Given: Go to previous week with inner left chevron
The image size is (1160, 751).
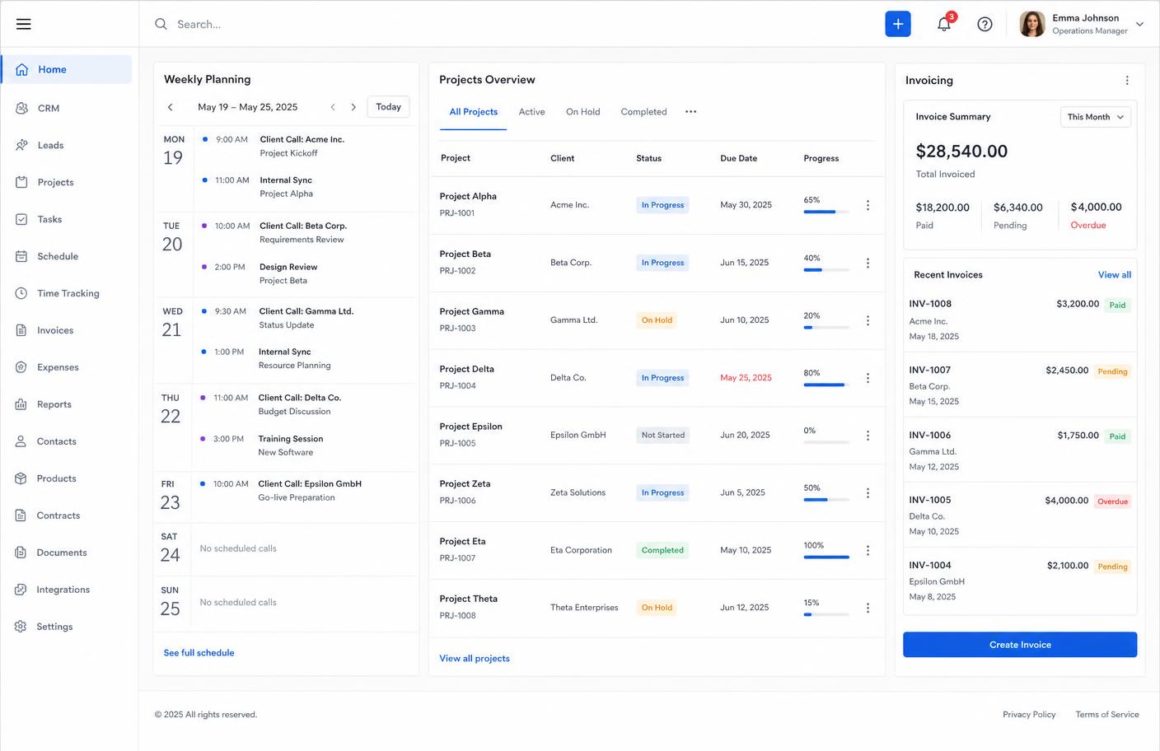Looking at the screenshot, I should [x=333, y=107].
